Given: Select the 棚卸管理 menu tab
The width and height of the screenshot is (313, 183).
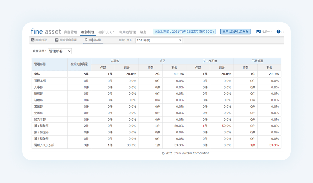Looking at the screenshot, I should click(x=88, y=32).
